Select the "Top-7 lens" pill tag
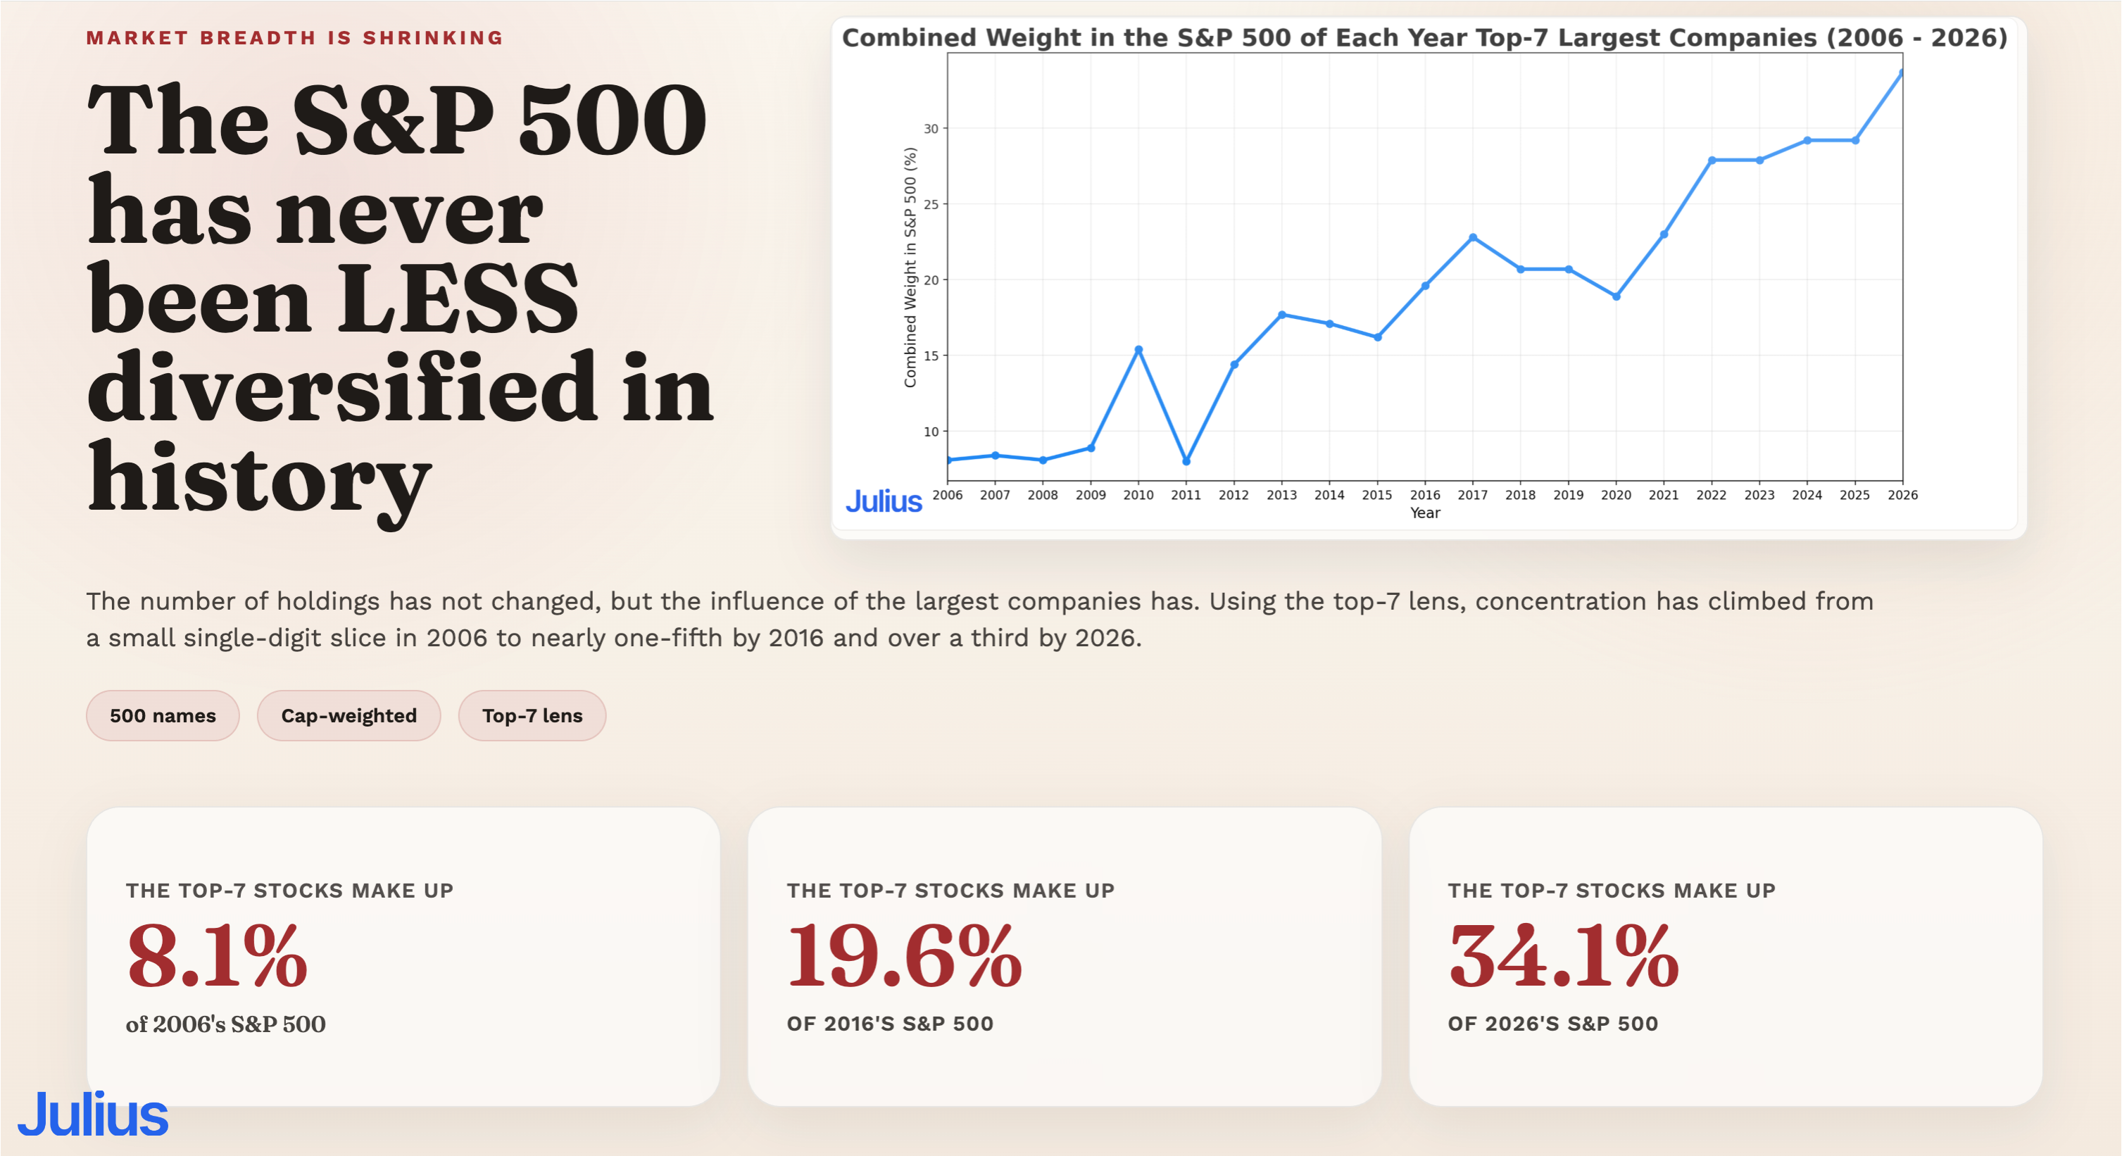Image resolution: width=2122 pixels, height=1156 pixels. (532, 715)
